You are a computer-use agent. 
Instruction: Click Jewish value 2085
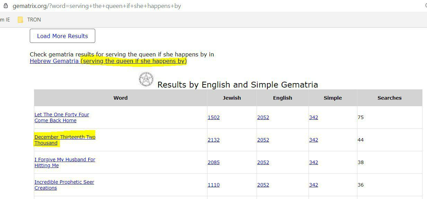pyautogui.click(x=214, y=162)
